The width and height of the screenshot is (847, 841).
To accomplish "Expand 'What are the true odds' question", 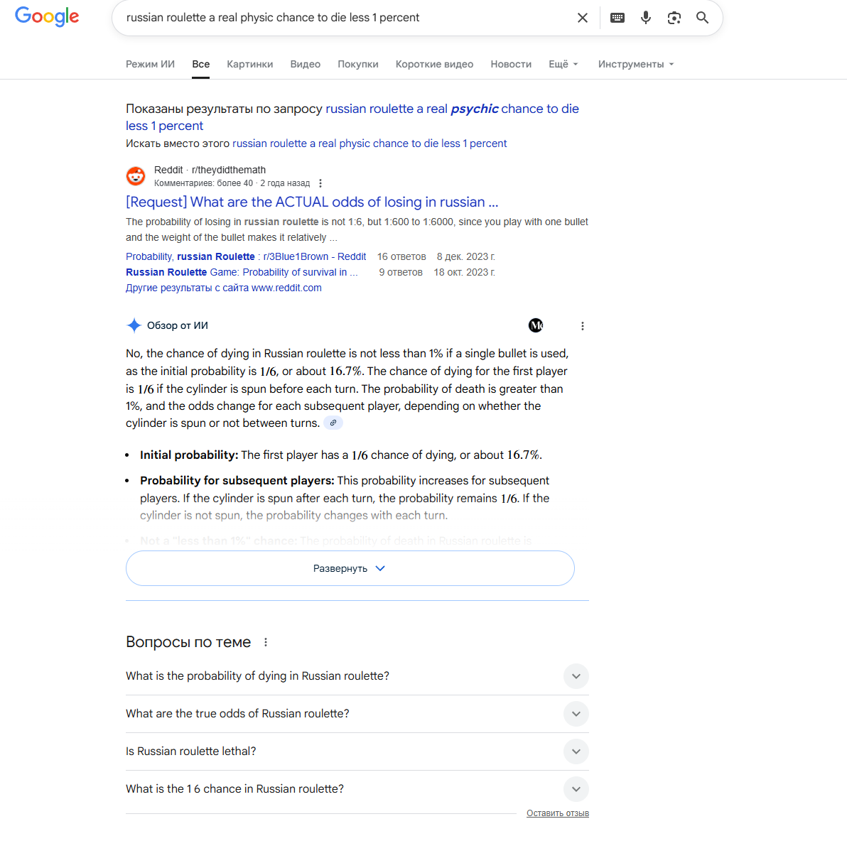I will pos(357,714).
